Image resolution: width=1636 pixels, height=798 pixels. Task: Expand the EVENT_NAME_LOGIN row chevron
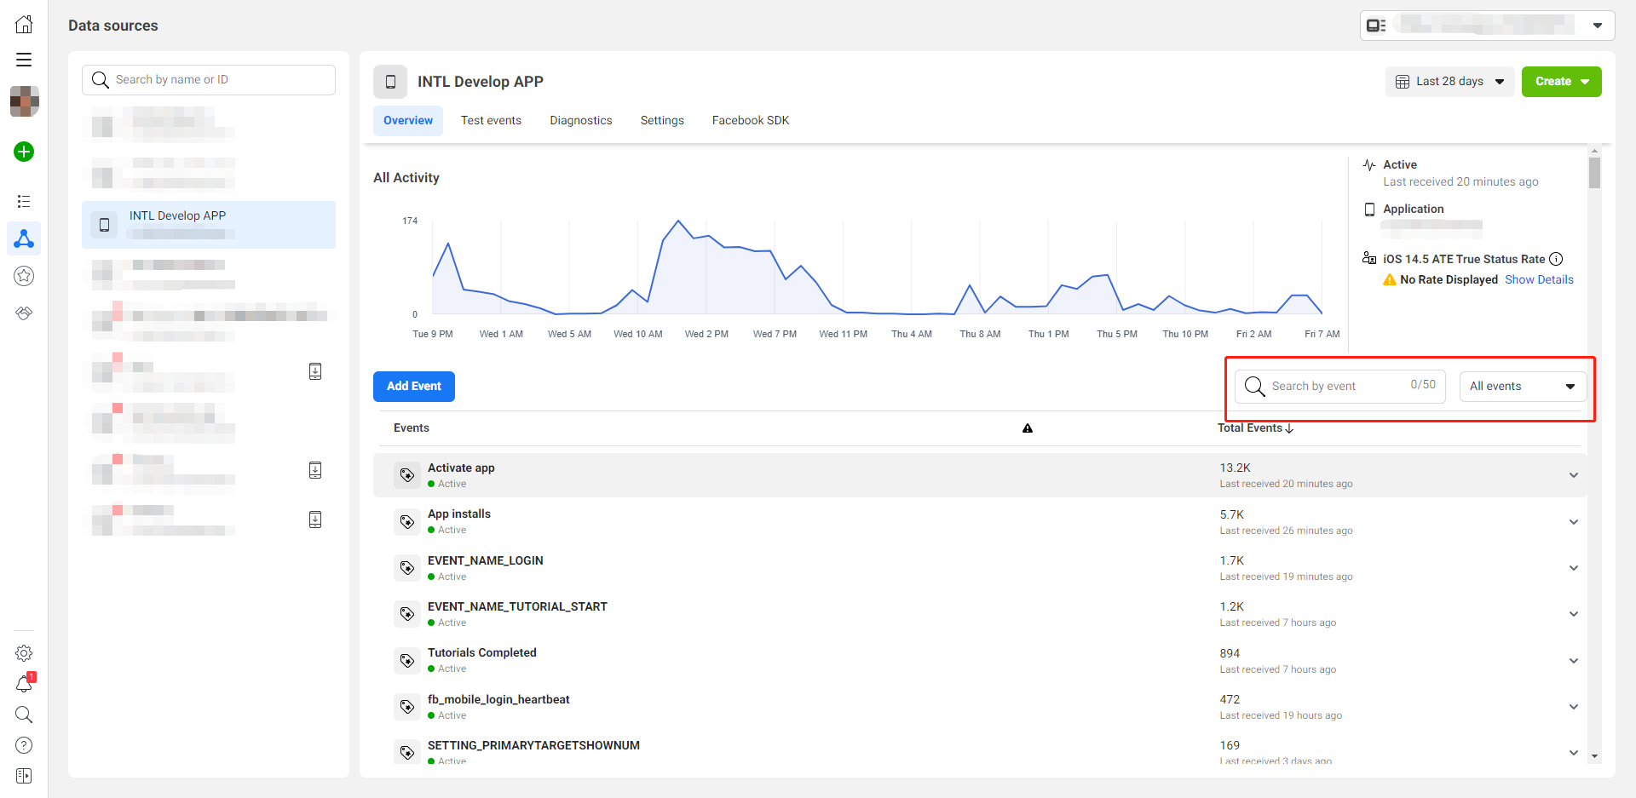pos(1573,568)
